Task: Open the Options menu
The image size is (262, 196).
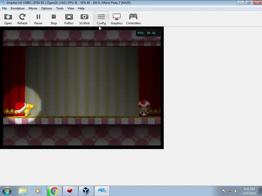Action: (47, 8)
